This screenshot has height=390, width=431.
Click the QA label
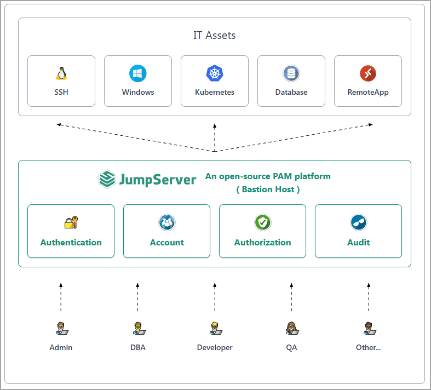(291, 348)
